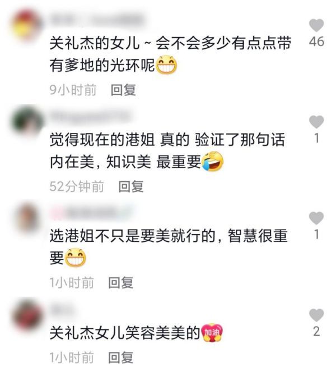Like the comment with 46 likes
The height and width of the screenshot is (376, 336).
[x=316, y=25]
